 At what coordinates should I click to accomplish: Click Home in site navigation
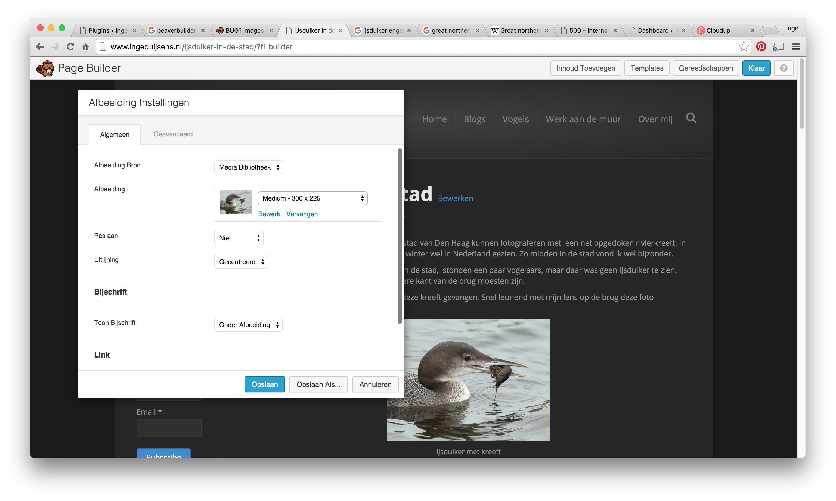(x=434, y=119)
